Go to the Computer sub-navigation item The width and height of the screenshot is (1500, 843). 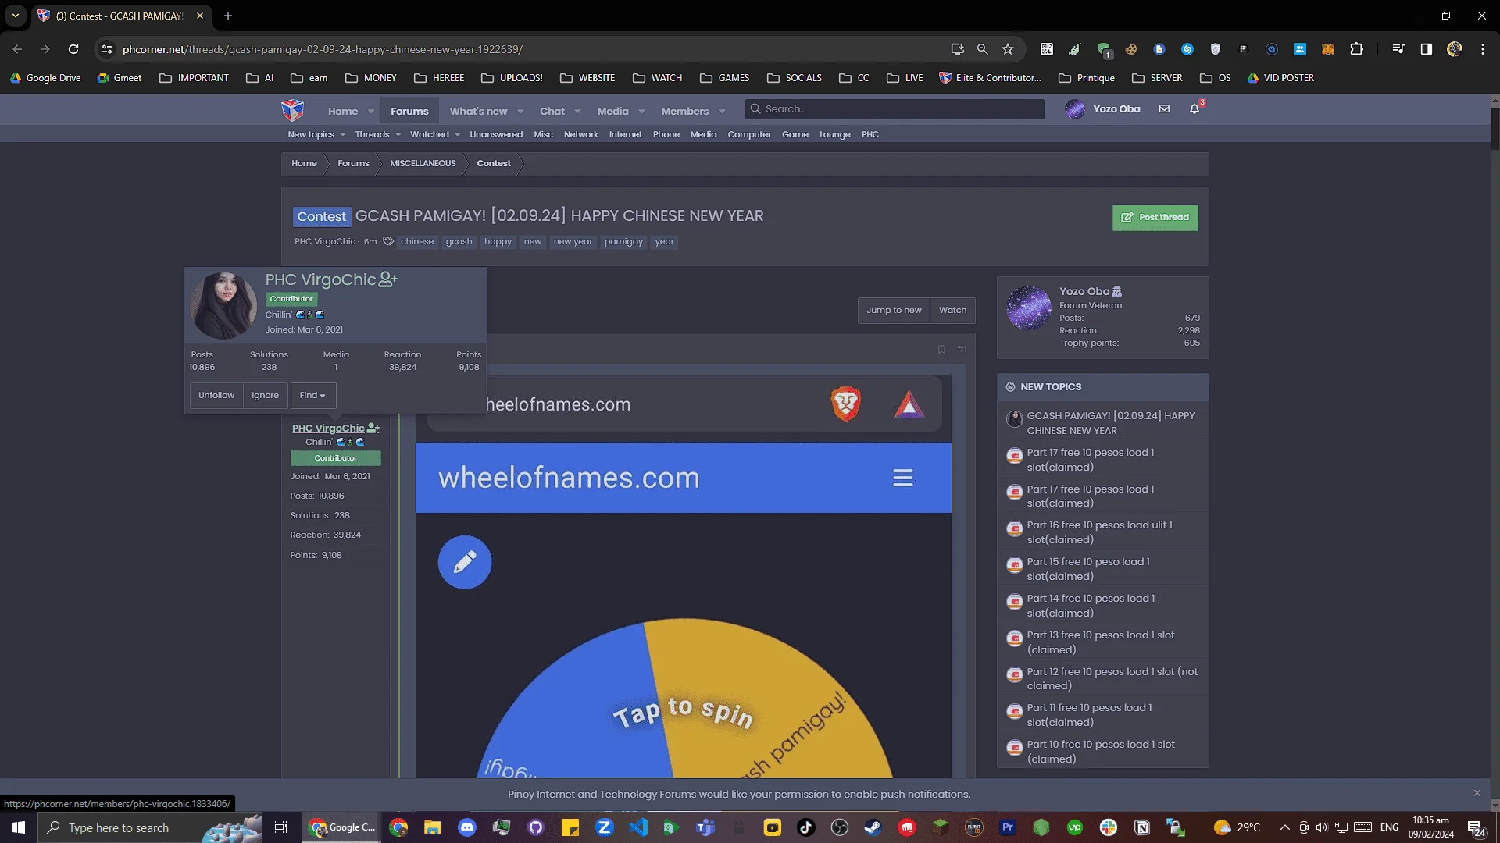tap(749, 134)
